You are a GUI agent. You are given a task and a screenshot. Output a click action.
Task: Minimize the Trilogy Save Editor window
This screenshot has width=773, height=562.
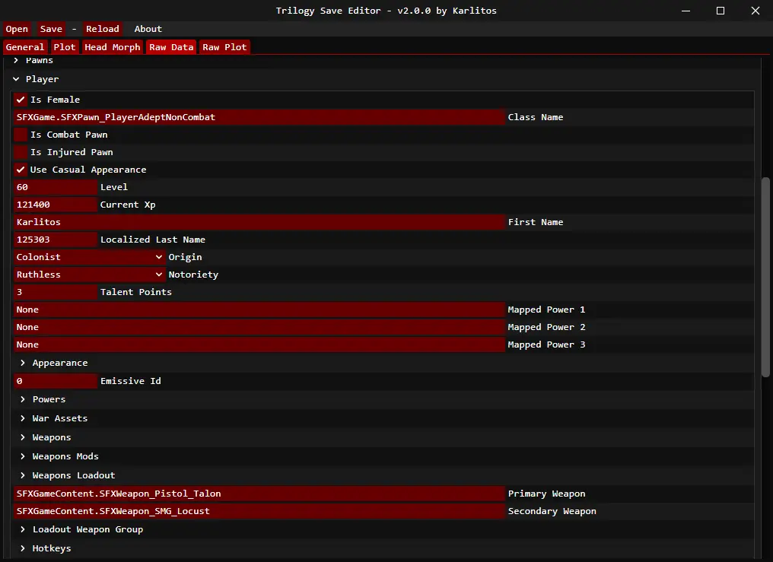(x=686, y=11)
